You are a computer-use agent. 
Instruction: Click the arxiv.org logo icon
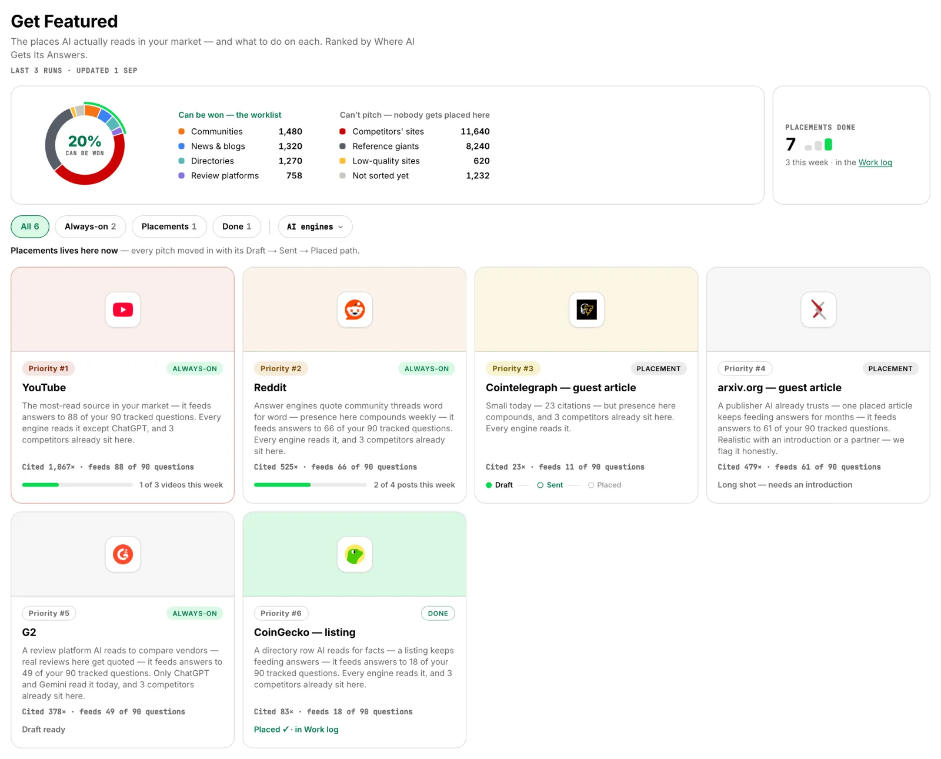coord(818,309)
